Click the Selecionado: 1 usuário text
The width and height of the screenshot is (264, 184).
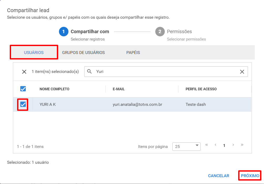[28, 162]
